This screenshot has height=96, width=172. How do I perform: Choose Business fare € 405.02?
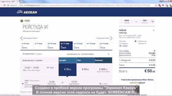pyautogui.click(x=103, y=70)
